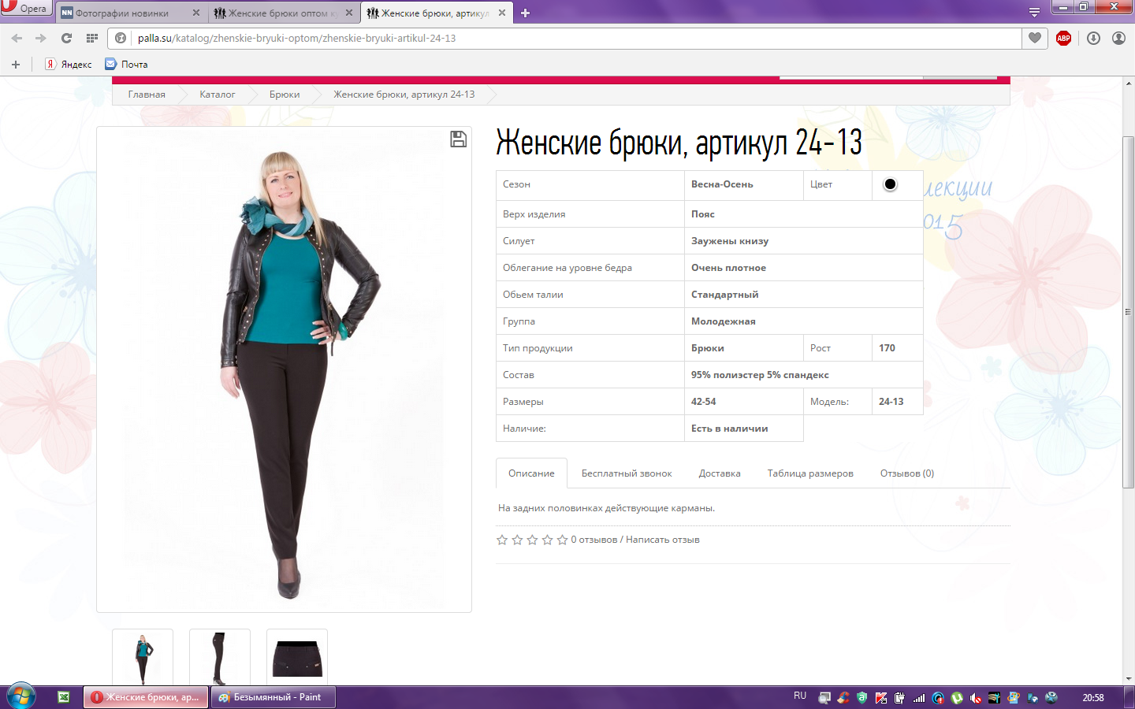
Task: Go to Брюки in the breadcrumb
Action: coord(285,95)
